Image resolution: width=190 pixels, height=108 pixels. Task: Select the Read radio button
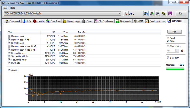click(x=168, y=38)
